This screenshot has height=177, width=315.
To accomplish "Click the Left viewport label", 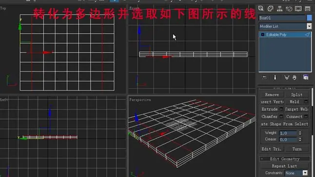I will tap(4, 100).
